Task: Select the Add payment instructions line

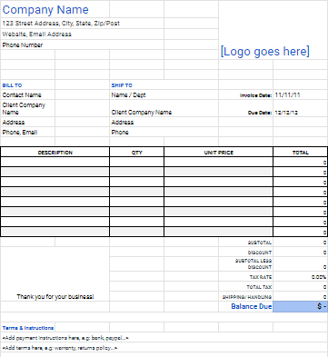Action: 65,338
